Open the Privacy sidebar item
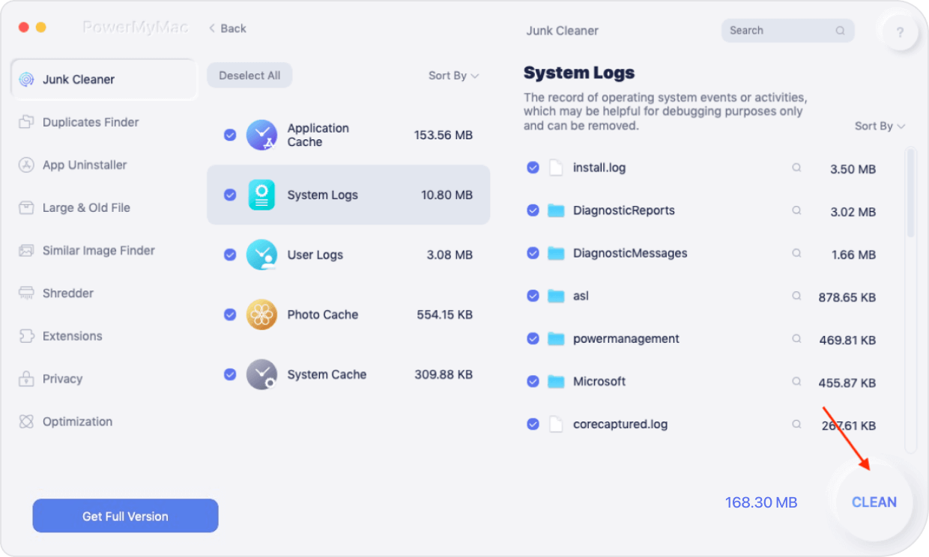 point(62,379)
